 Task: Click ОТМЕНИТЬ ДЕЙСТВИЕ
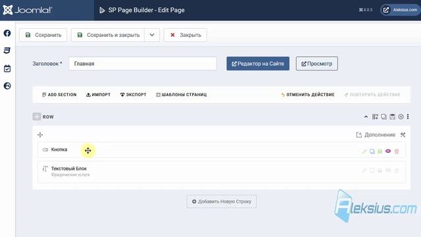tap(308, 95)
